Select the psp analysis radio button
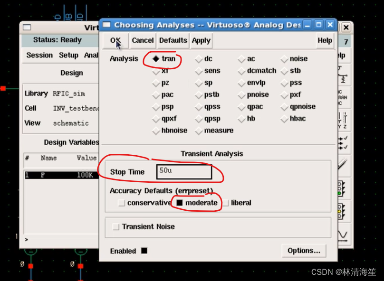384x281 pixels. (156, 107)
